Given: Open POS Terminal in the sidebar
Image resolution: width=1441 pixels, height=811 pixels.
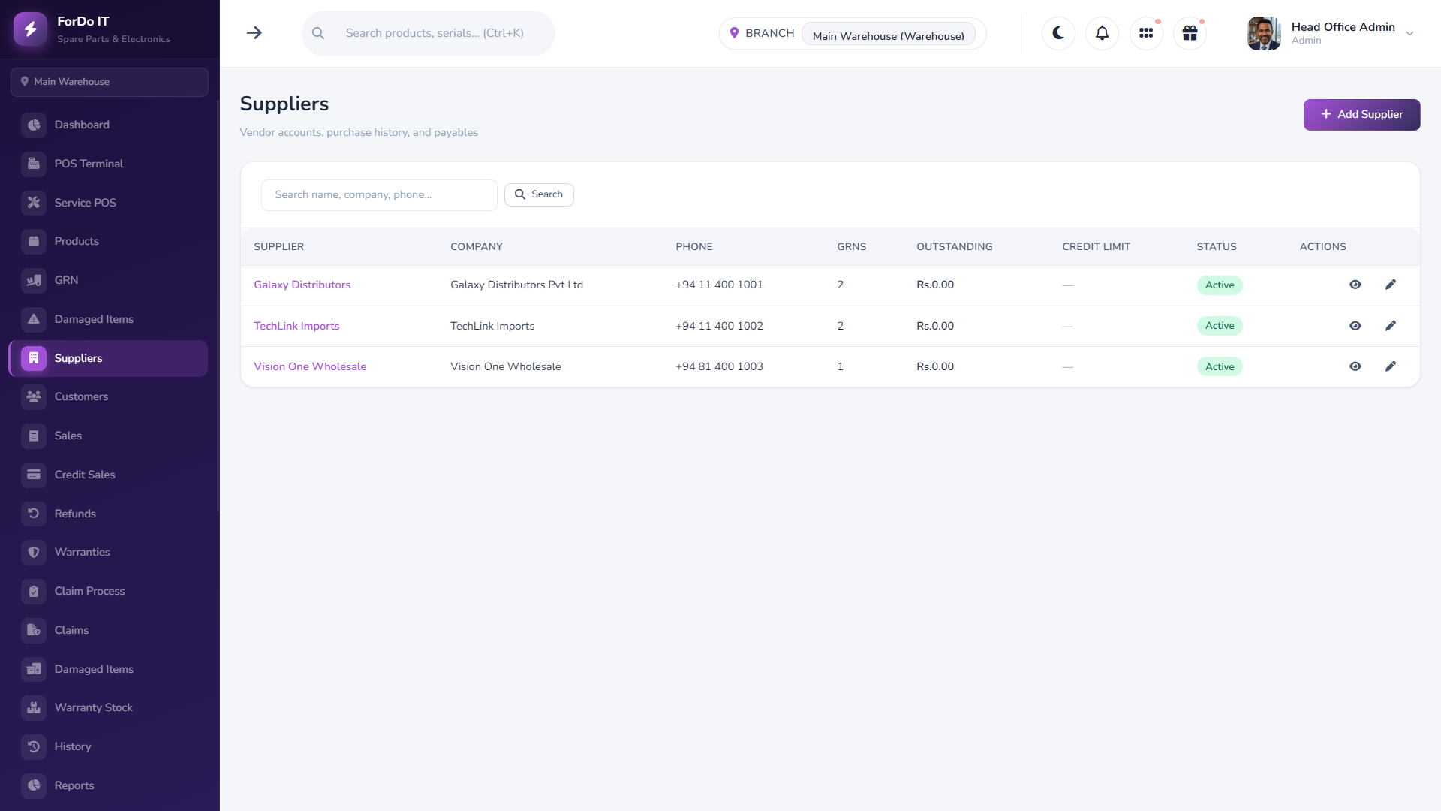Looking at the screenshot, I should 108,164.
